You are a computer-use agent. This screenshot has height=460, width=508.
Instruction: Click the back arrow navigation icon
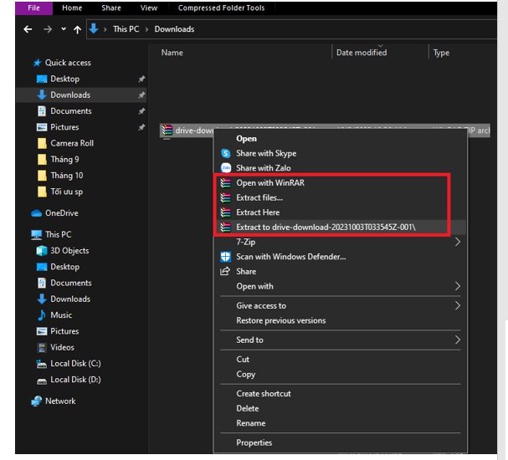click(28, 29)
